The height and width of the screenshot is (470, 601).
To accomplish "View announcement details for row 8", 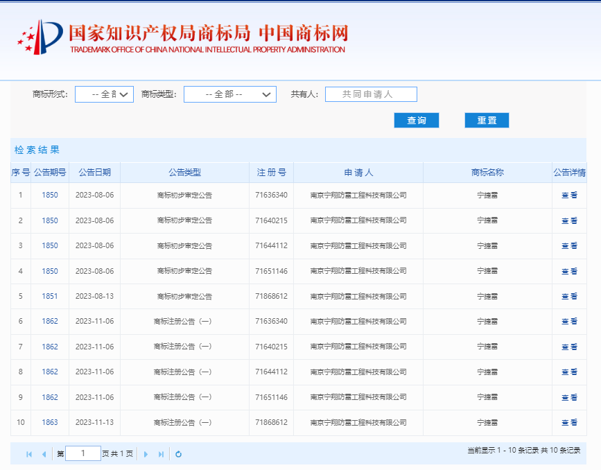I will (x=570, y=372).
